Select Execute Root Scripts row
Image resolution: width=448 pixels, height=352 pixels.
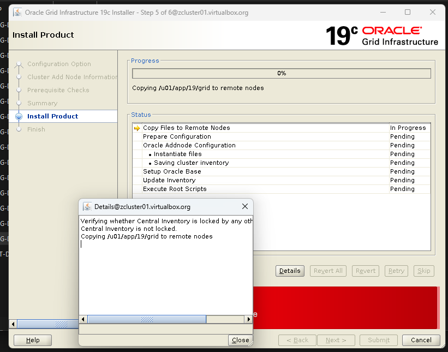(x=282, y=189)
